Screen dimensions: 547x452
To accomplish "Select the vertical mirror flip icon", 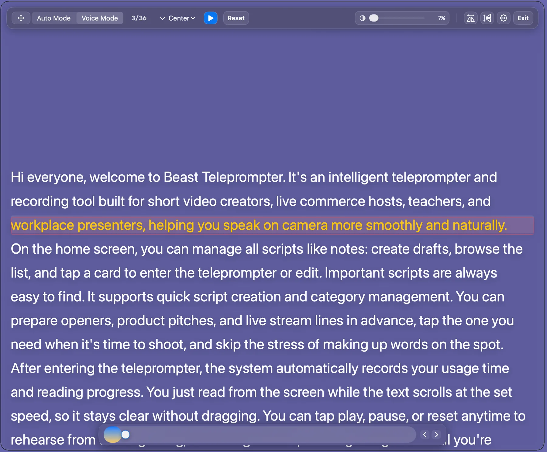I will click(x=487, y=18).
